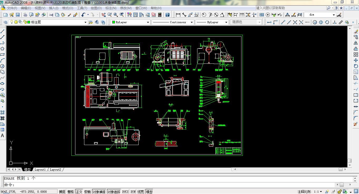Open the 格式(O) menu

(67, 8)
